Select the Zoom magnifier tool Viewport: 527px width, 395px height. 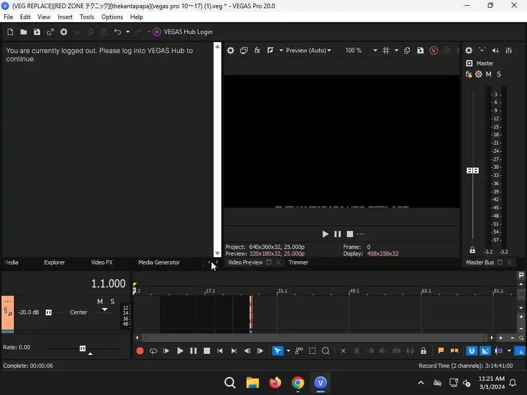326,351
